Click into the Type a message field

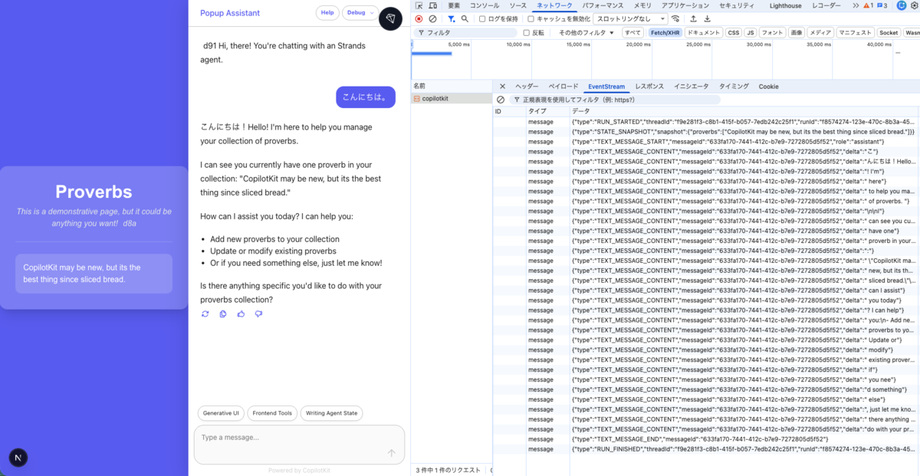click(299, 445)
